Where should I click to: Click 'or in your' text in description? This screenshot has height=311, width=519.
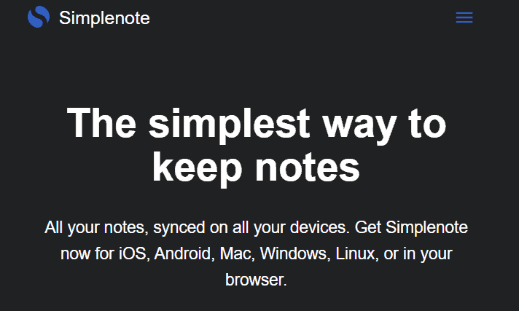coord(418,254)
